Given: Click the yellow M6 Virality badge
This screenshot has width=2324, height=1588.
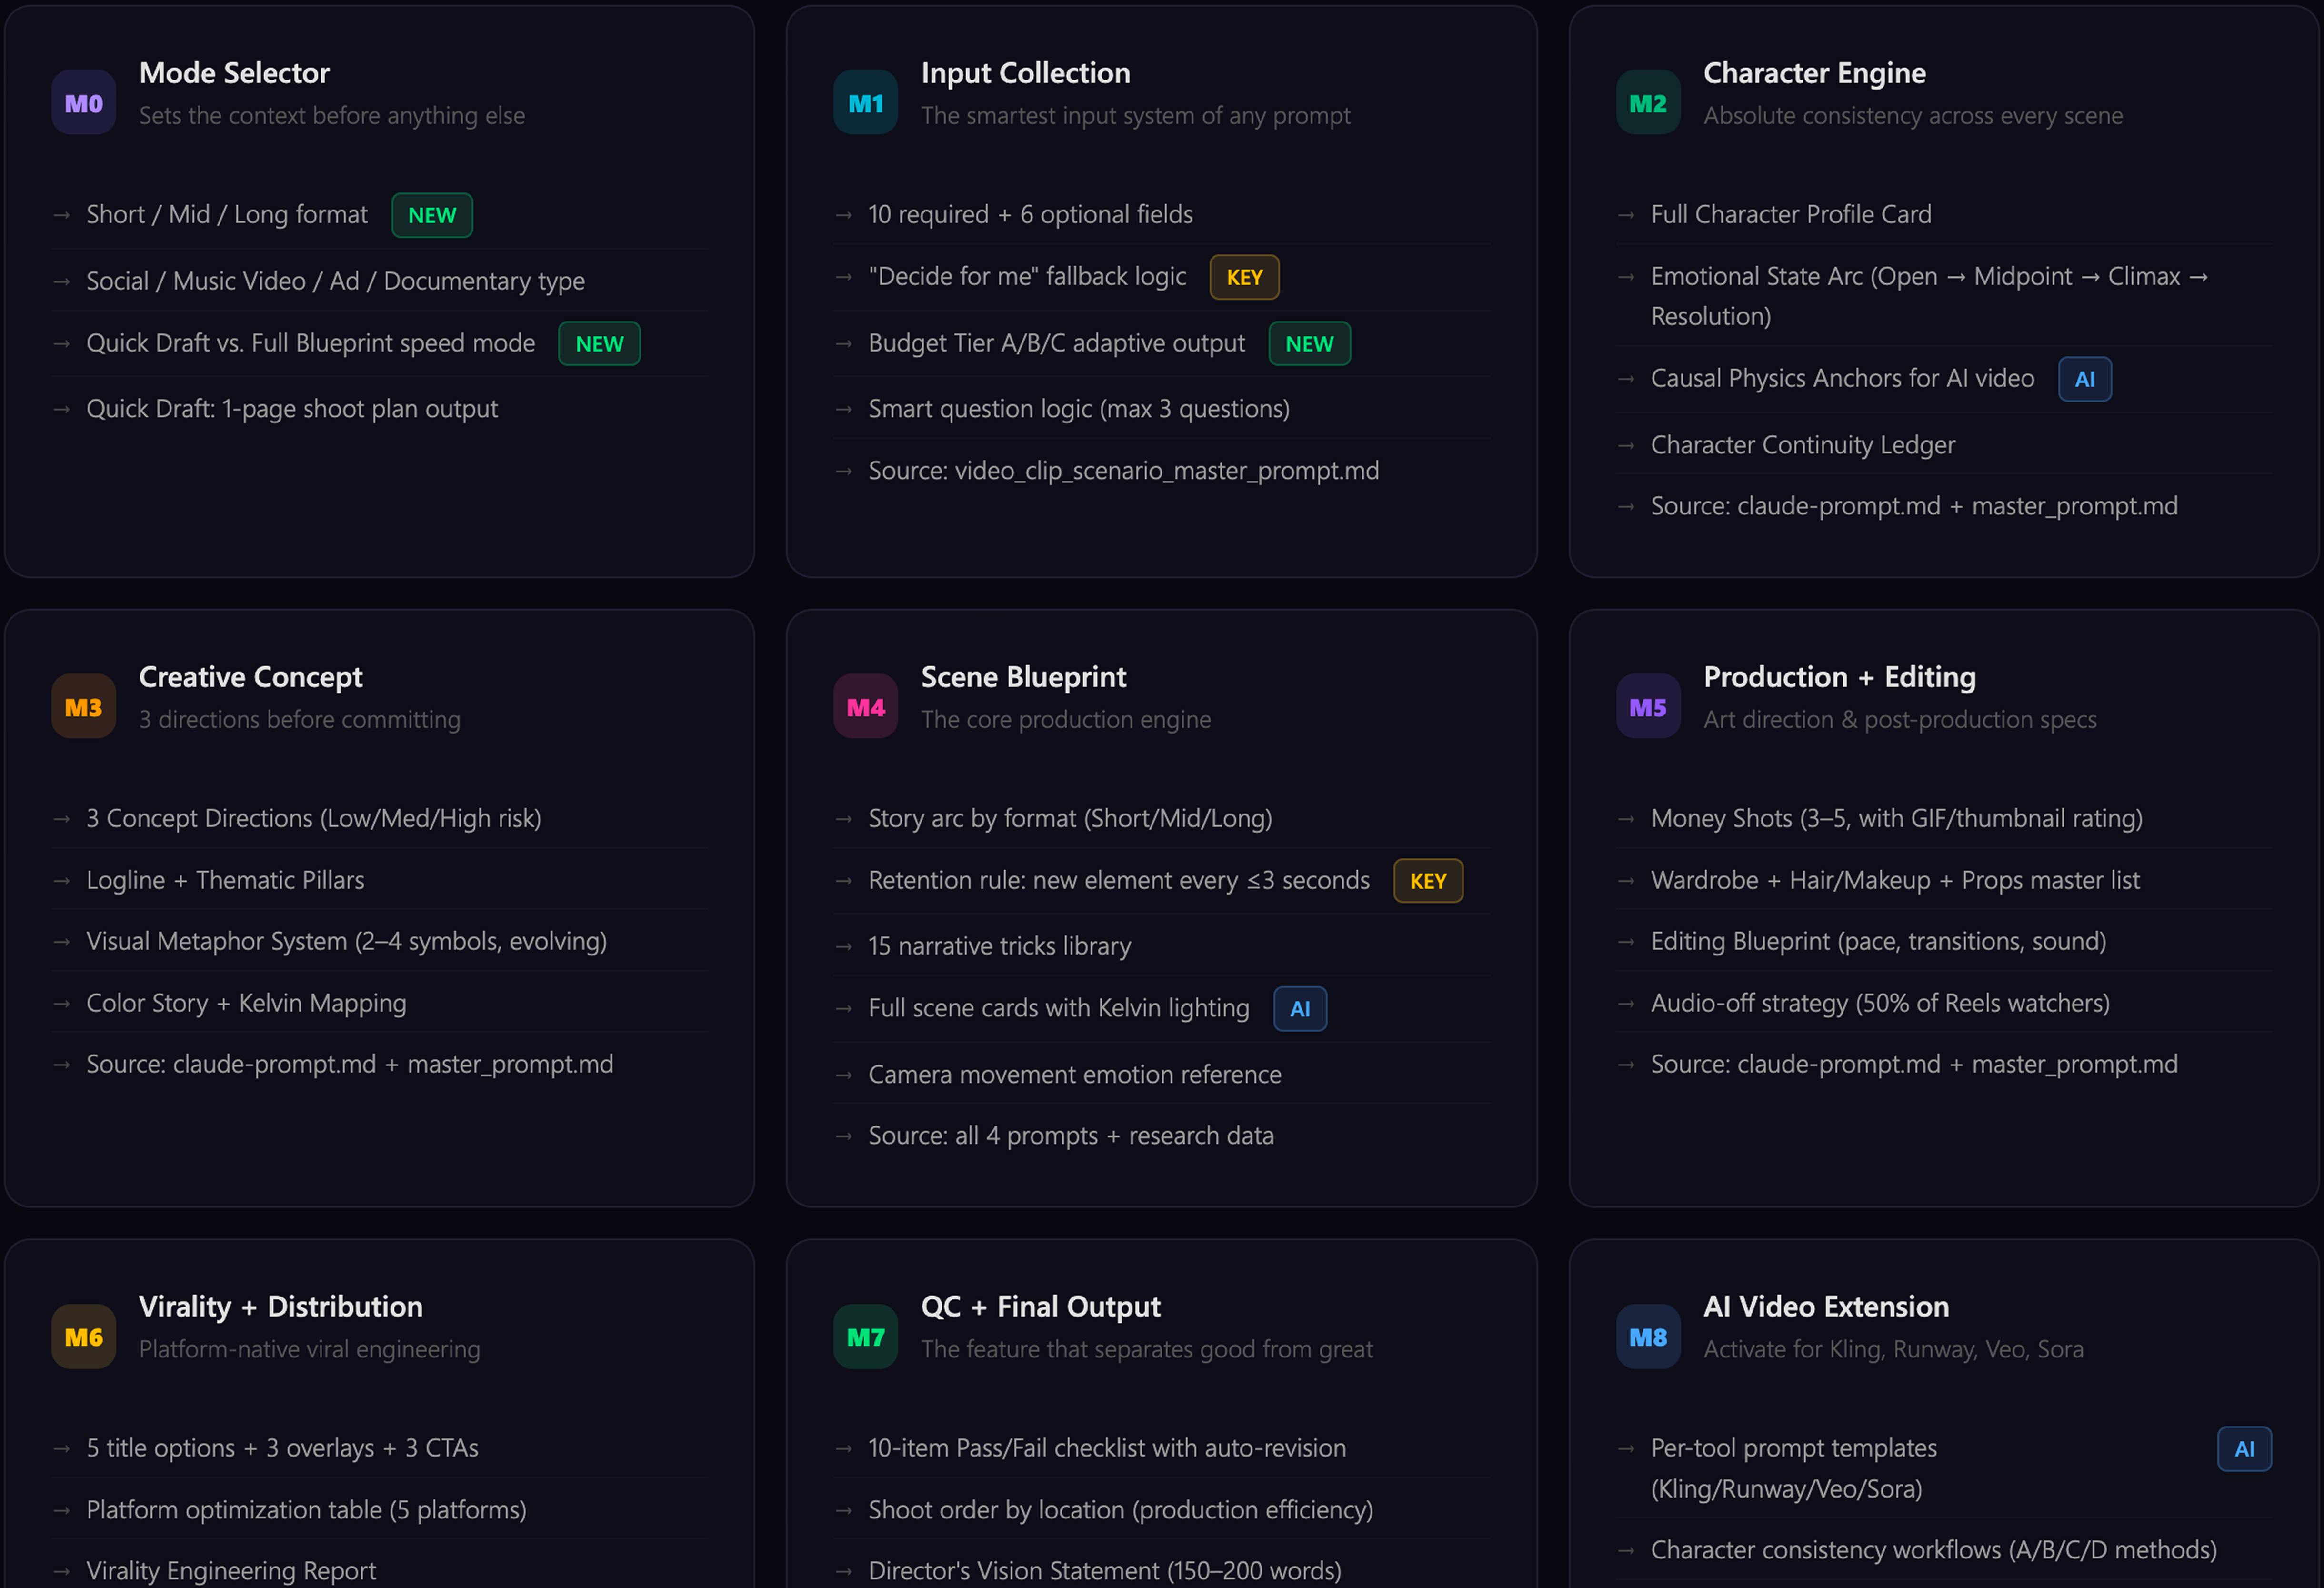Looking at the screenshot, I should click(84, 1336).
